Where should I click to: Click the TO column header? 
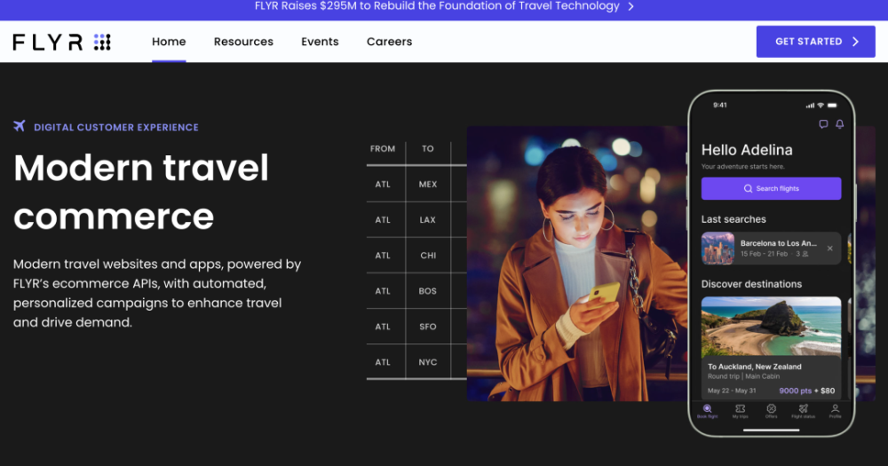[x=428, y=149]
